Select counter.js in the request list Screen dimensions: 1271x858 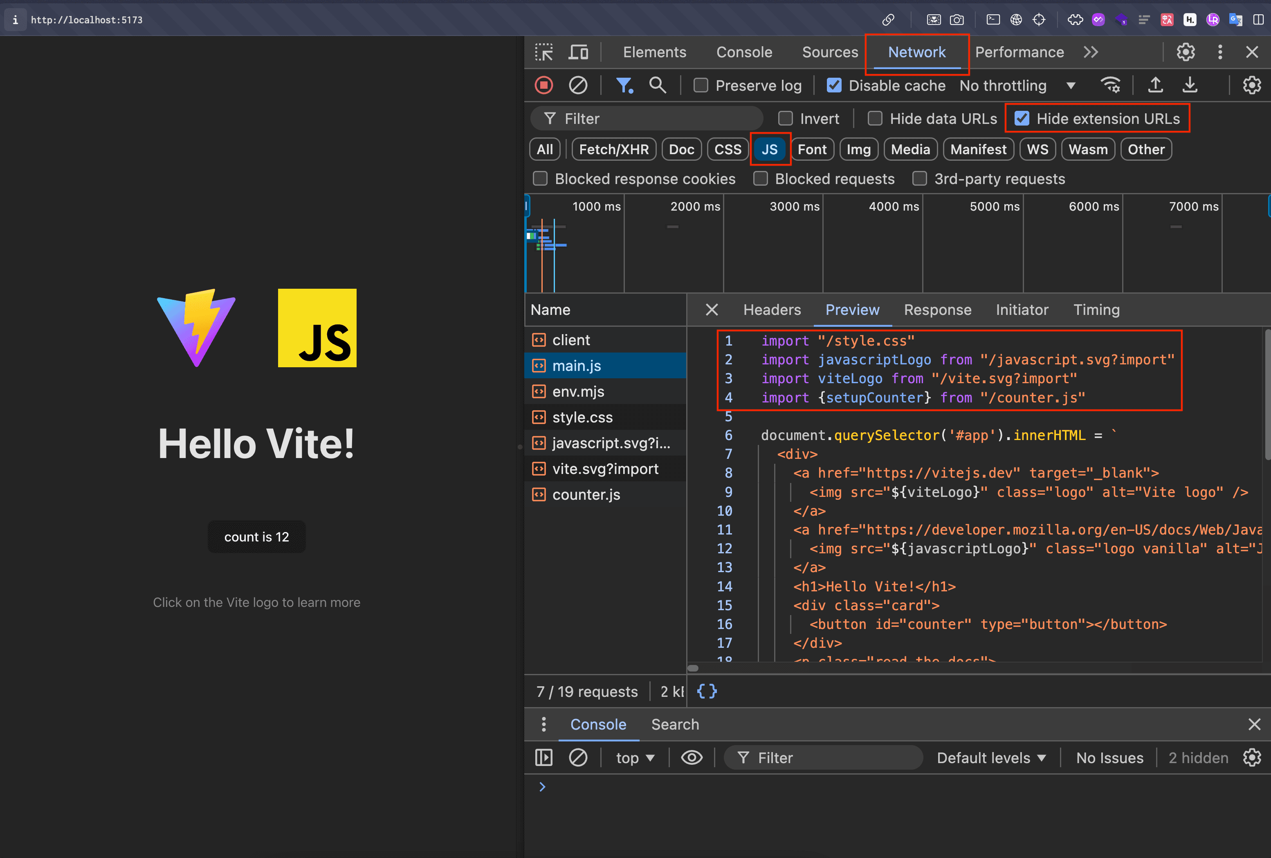point(586,494)
